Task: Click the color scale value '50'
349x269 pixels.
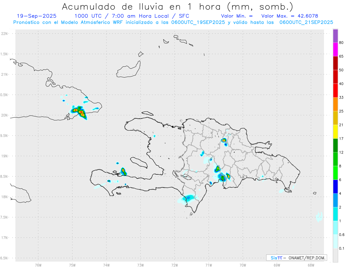Action: tap(341, 70)
